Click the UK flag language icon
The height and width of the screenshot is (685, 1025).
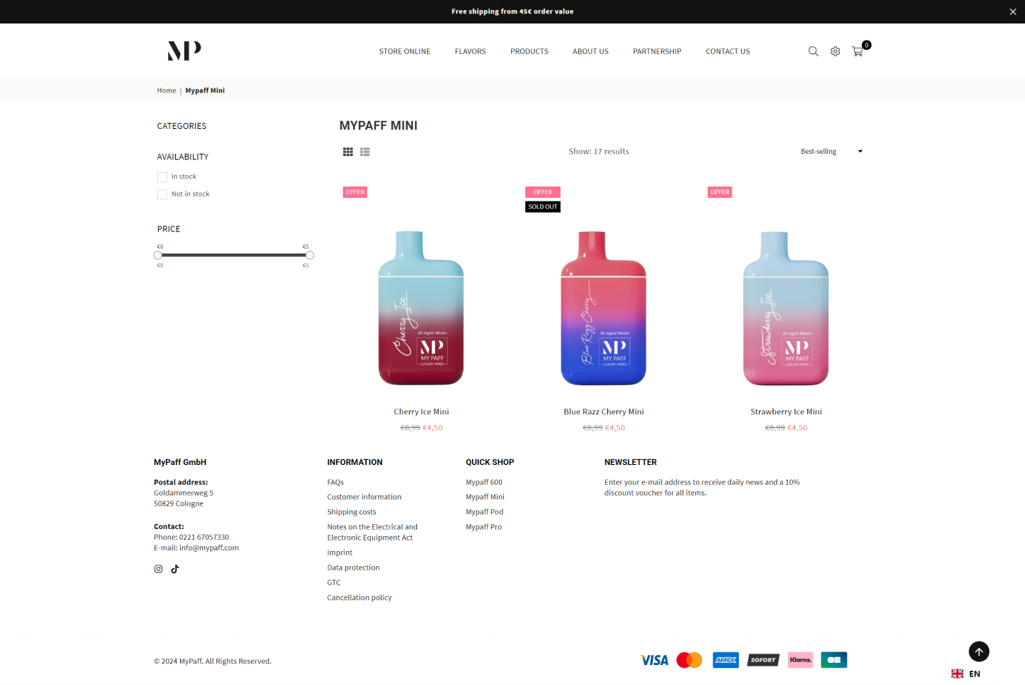click(957, 674)
